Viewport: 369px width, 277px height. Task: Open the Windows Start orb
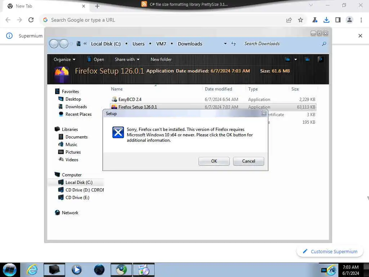tap(10, 270)
